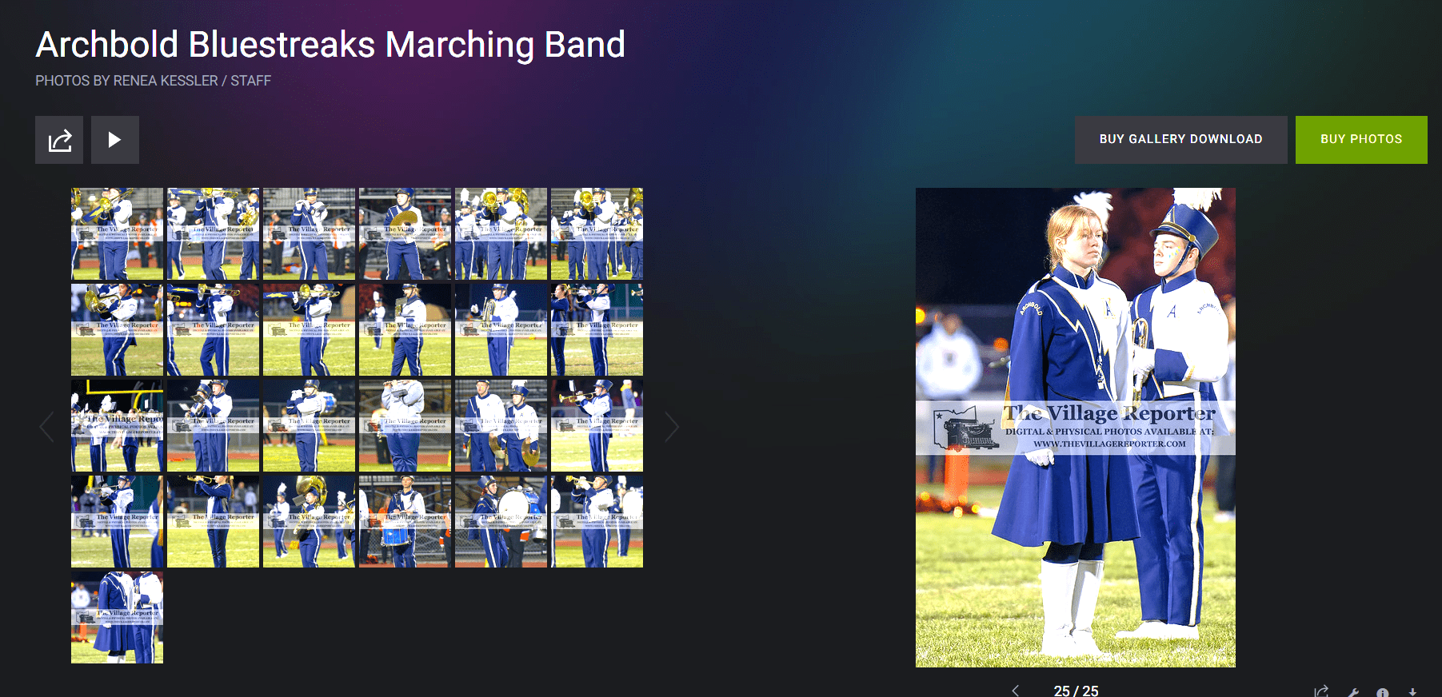Screen dimensions: 1442x697
Task: Open the large preview of two band members
Action: [x=1076, y=428]
